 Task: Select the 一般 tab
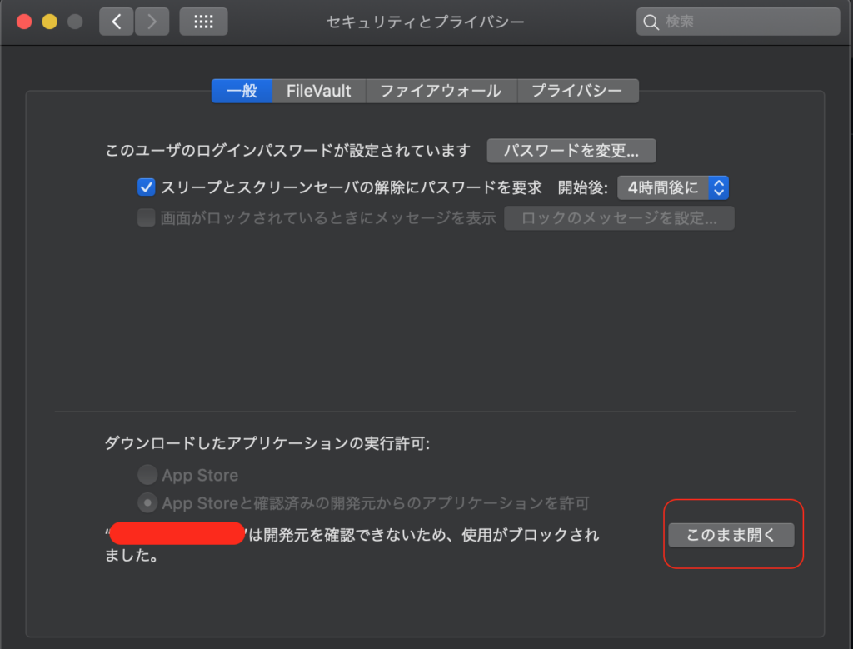pyautogui.click(x=242, y=91)
